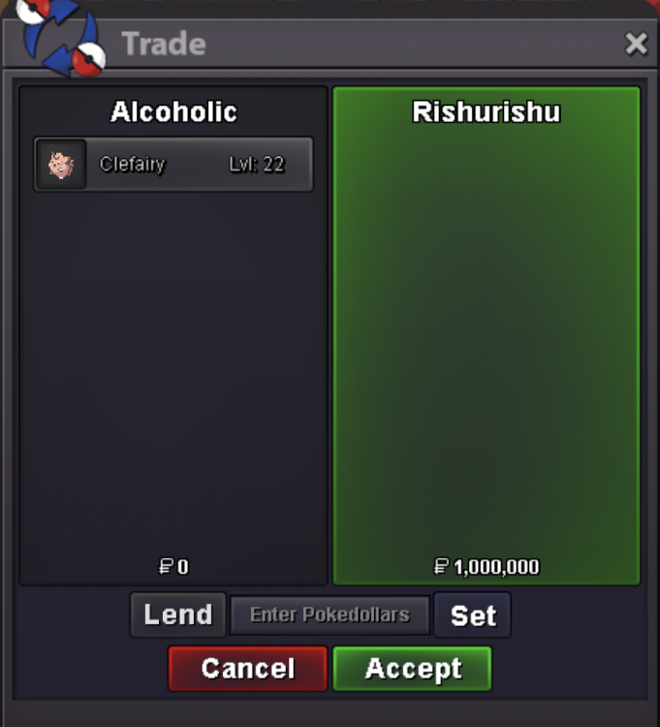Click the Trade title text

tap(164, 44)
